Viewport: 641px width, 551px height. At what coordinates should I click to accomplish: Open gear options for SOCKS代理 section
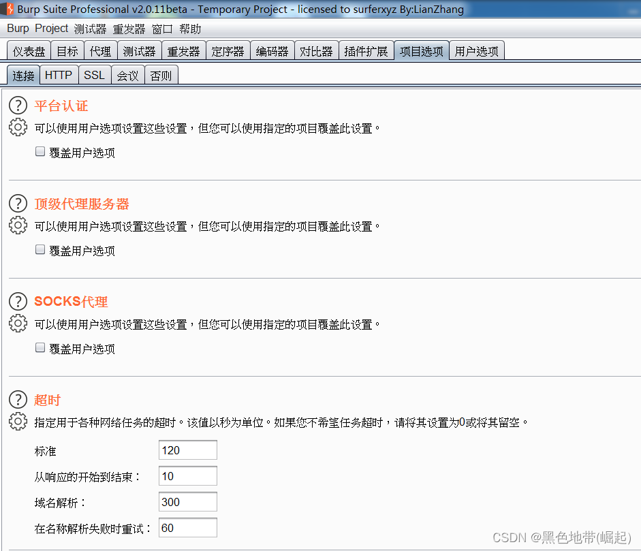coord(18,324)
